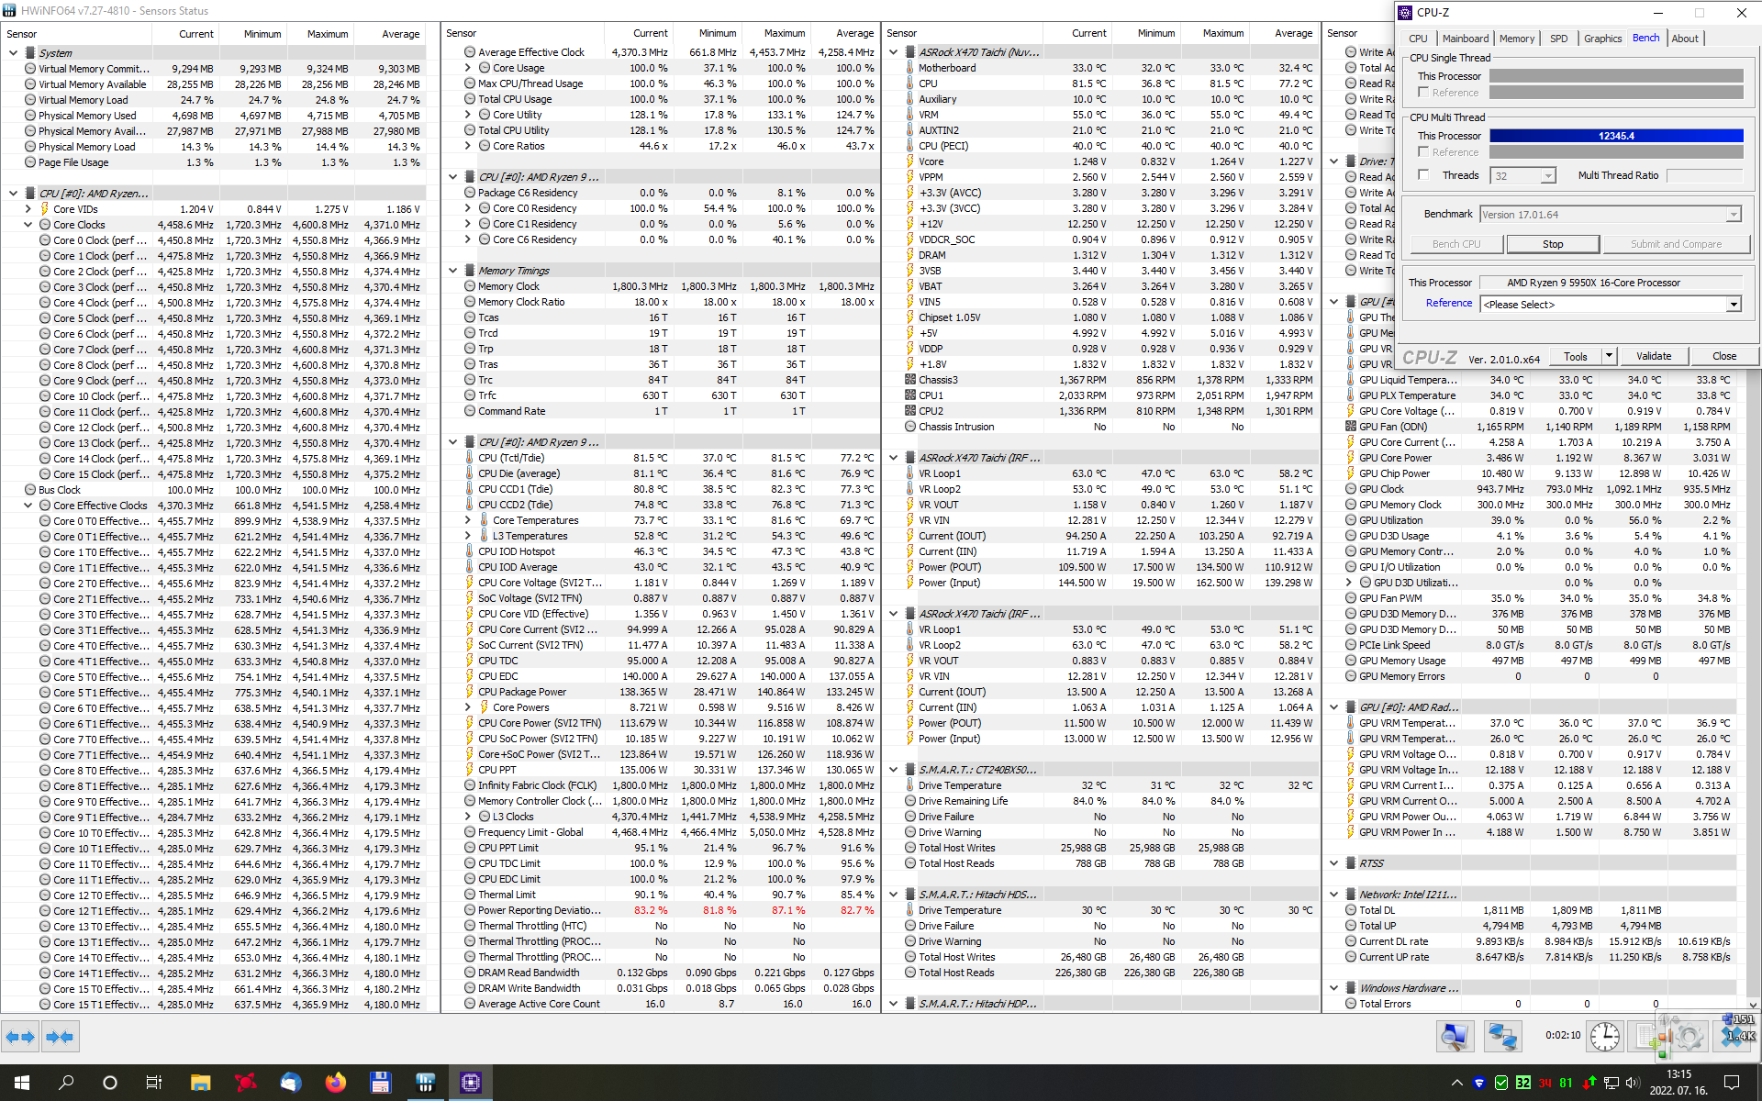The image size is (1762, 1101).
Task: Switch to the SPD tab in CPU-Z
Action: point(1559,39)
